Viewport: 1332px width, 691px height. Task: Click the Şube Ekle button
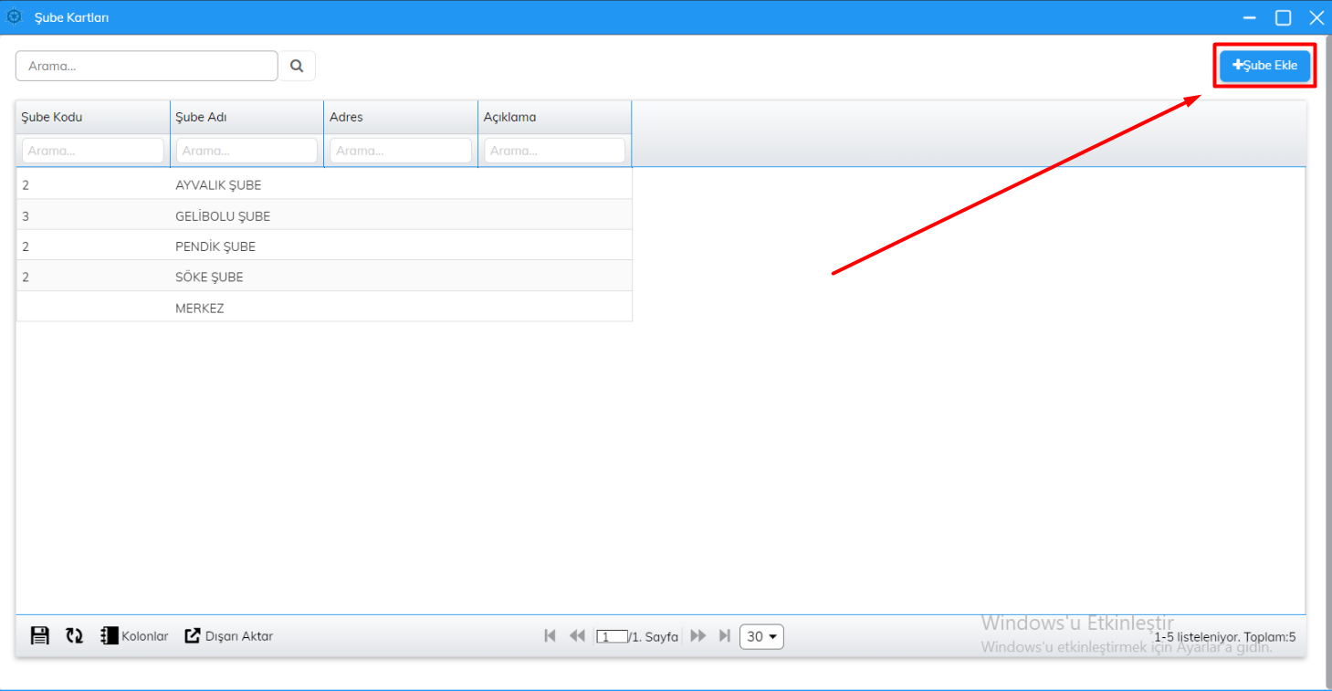click(x=1264, y=66)
